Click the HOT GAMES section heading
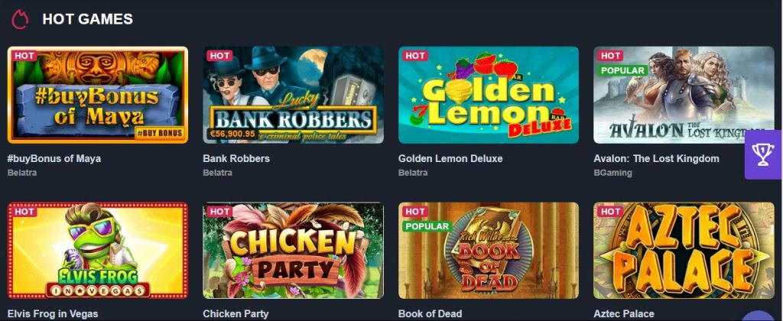This screenshot has height=321, width=783. (x=87, y=19)
